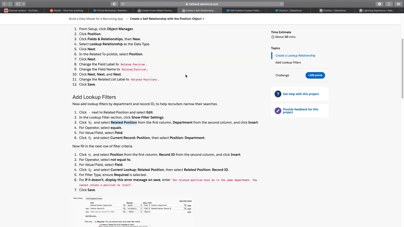Switch to the Edit Position Custom Field tab

tap(244, 10)
